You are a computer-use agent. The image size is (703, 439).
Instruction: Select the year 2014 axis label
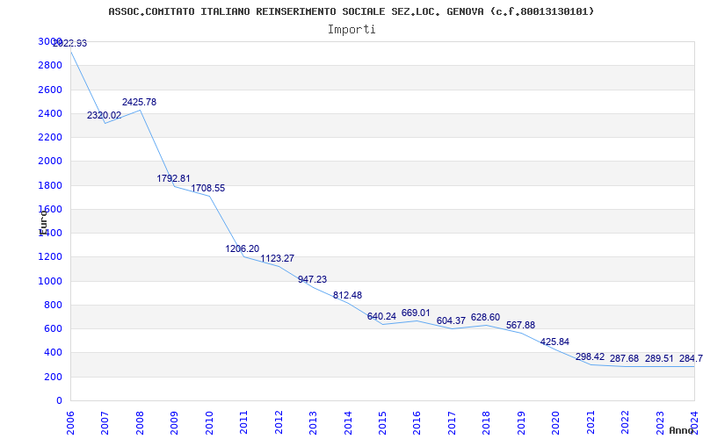coord(348,423)
